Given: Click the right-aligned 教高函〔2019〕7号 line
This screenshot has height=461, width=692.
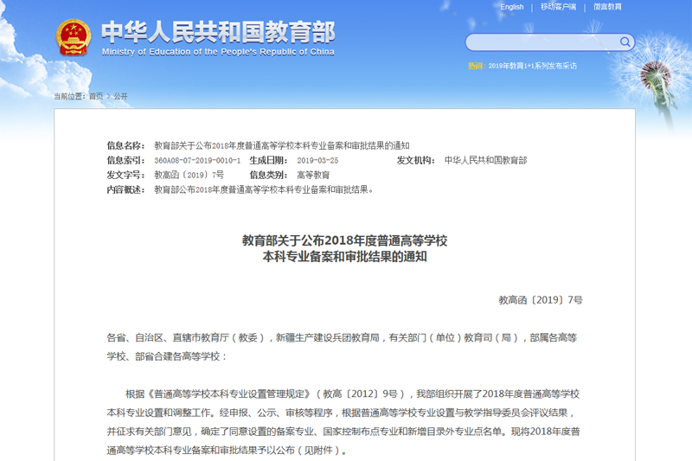Looking at the screenshot, I should (x=540, y=300).
